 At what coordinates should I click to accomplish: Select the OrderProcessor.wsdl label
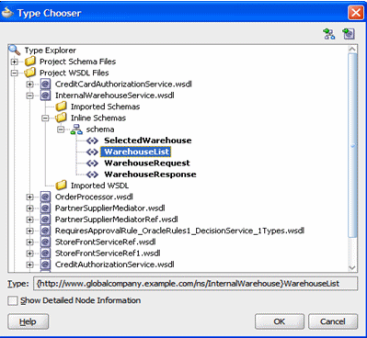(x=94, y=197)
